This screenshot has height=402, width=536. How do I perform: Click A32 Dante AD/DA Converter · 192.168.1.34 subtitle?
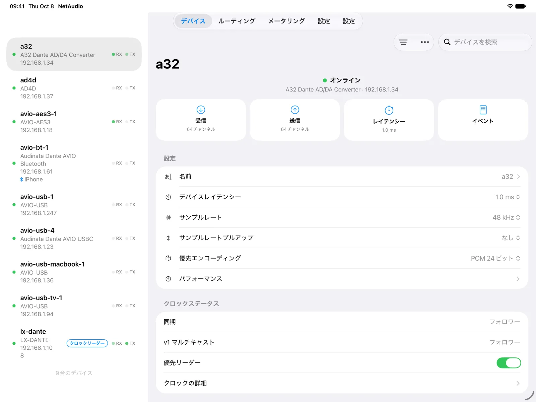[342, 90]
